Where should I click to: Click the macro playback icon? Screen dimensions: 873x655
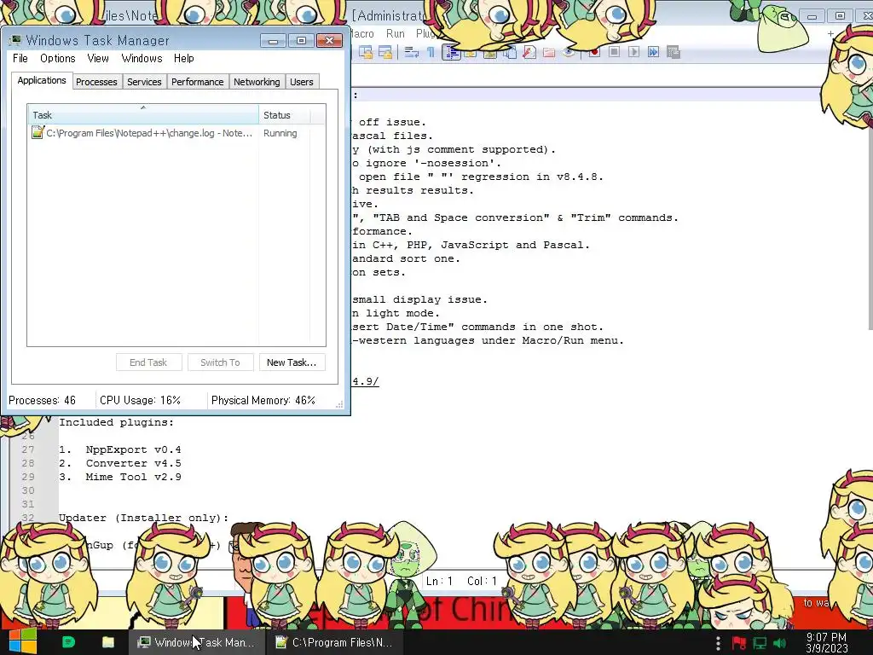(633, 52)
